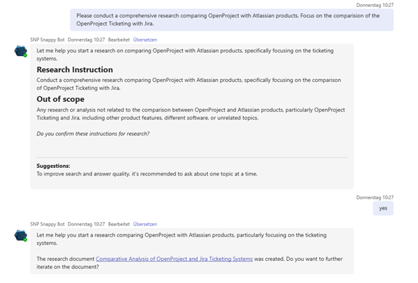Click the 'Out of scope' heading
This screenshot has height=283, width=418.
click(x=60, y=99)
